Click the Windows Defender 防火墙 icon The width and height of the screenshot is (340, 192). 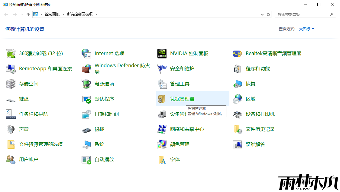(x=86, y=69)
